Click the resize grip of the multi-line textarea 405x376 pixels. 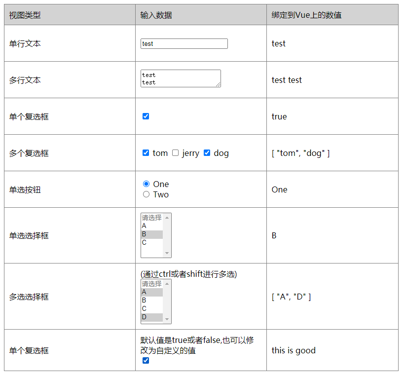(x=218, y=84)
